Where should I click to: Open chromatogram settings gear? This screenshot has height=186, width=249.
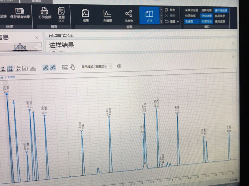(119, 66)
